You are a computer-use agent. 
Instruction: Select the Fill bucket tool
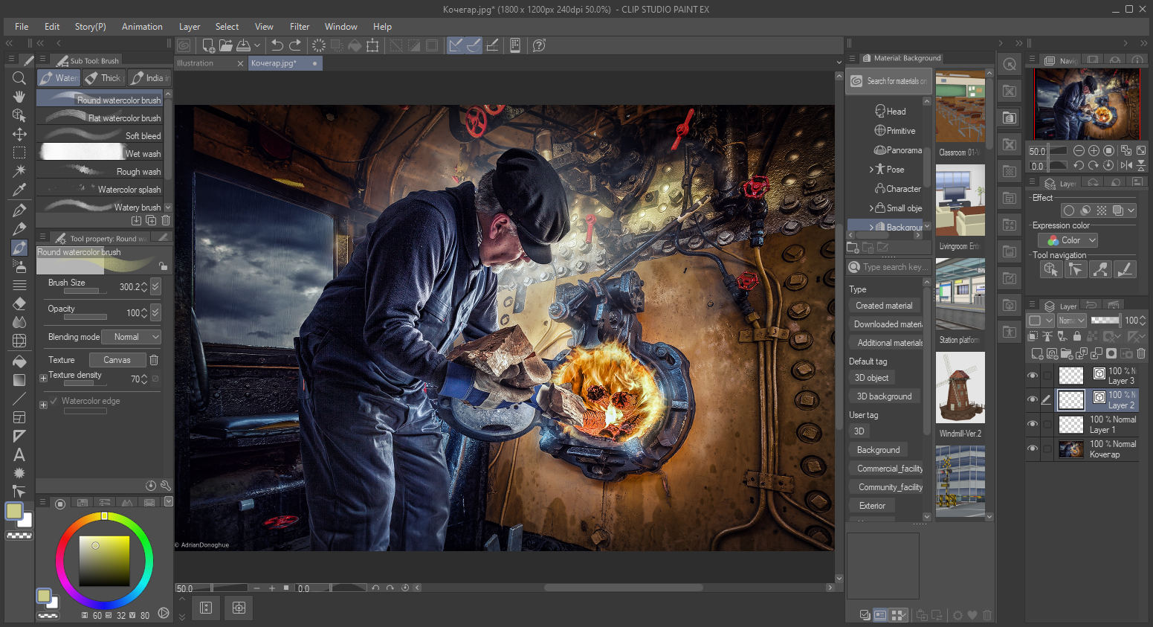pyautogui.click(x=19, y=361)
